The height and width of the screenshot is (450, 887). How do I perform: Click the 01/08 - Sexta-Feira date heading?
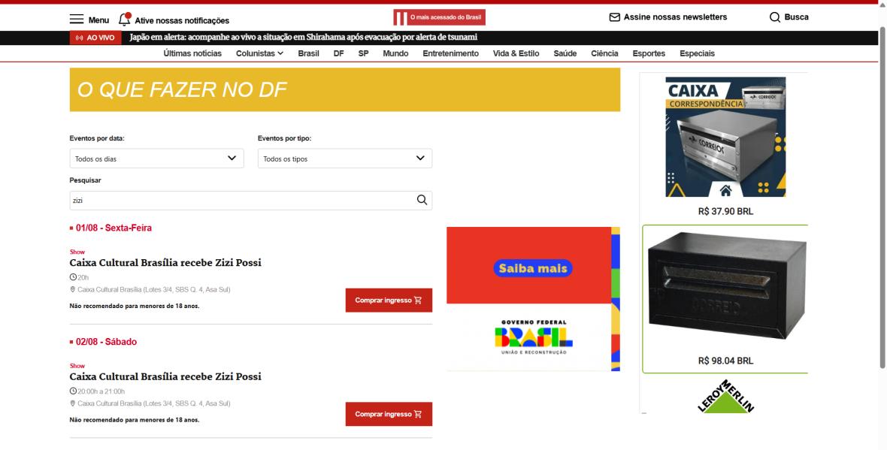click(x=114, y=228)
